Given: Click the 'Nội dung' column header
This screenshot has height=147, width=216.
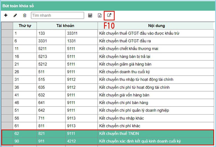Looking at the screenshot, I should [156, 26].
